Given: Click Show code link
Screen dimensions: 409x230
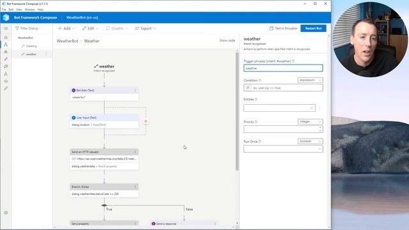Looking at the screenshot, I should pos(228,40).
